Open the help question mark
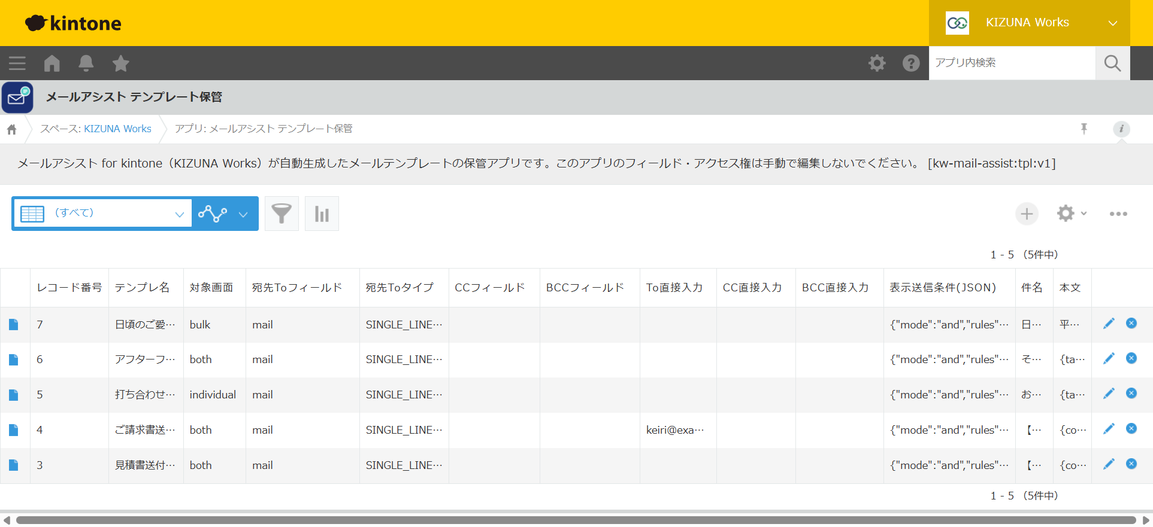 point(911,63)
